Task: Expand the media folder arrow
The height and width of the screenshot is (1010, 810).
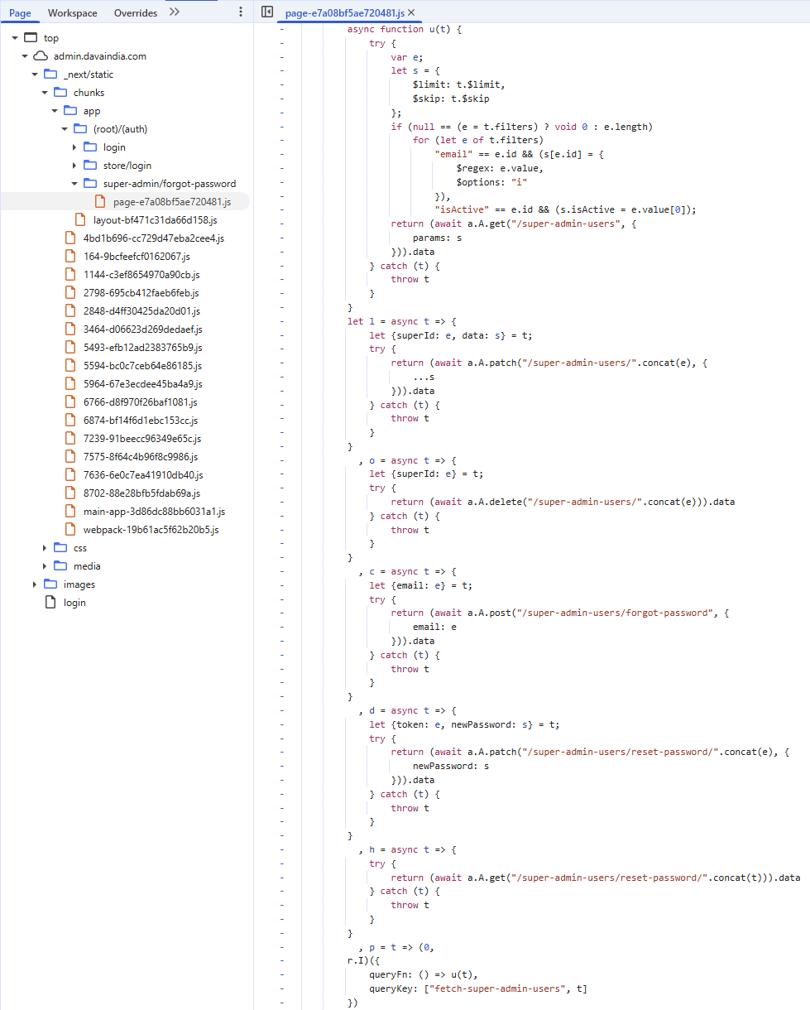Action: (45, 566)
